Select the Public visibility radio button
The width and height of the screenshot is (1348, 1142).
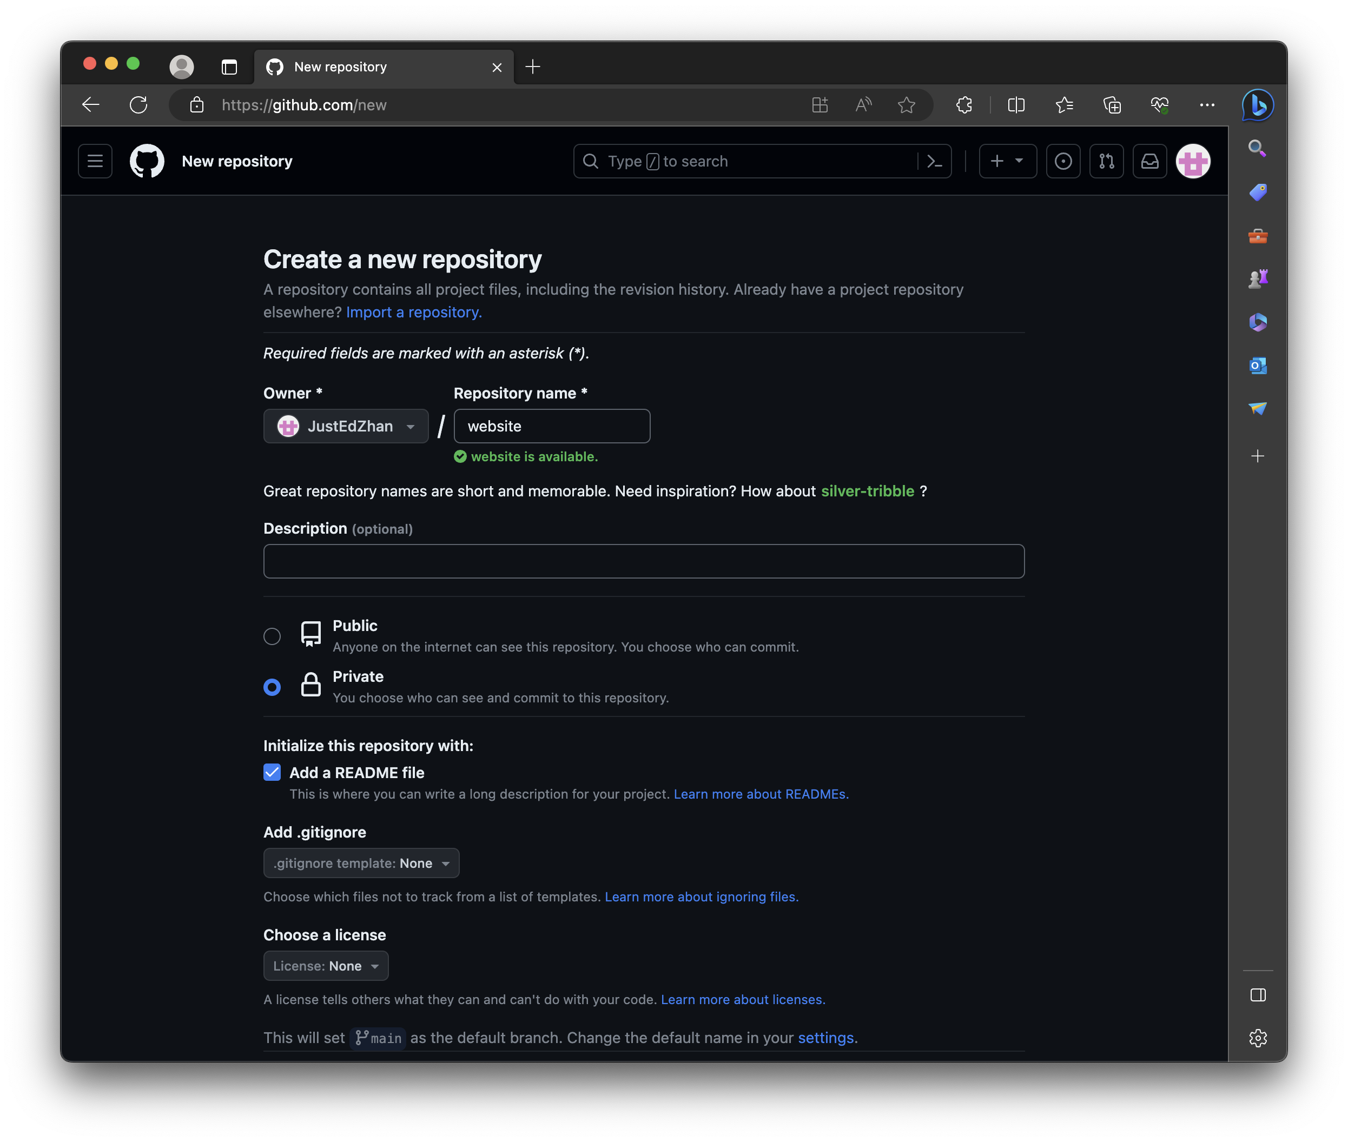click(272, 636)
